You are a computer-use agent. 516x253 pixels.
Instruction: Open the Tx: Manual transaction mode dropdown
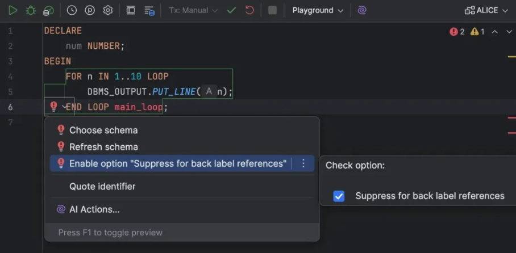(x=193, y=10)
